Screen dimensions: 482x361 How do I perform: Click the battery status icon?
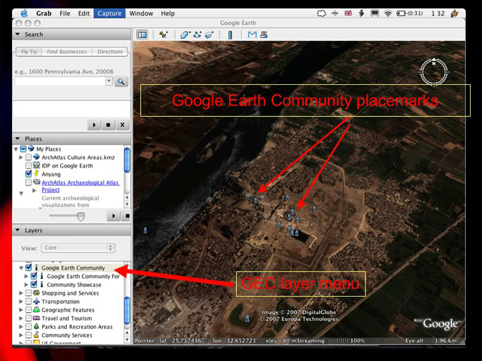(x=401, y=13)
